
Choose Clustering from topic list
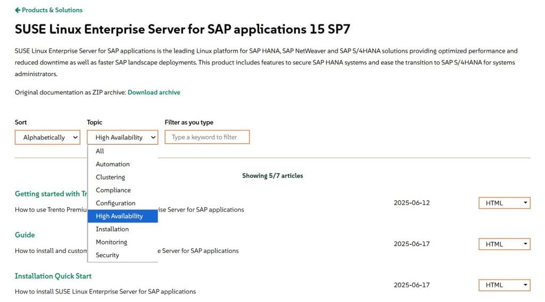pos(123,177)
